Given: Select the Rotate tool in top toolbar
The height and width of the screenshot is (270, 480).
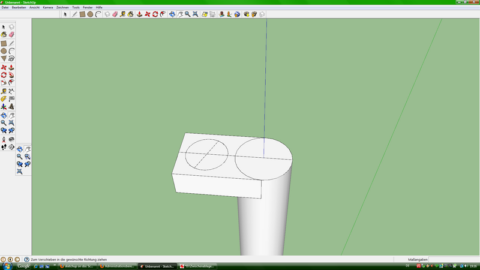Looking at the screenshot, I should [155, 14].
